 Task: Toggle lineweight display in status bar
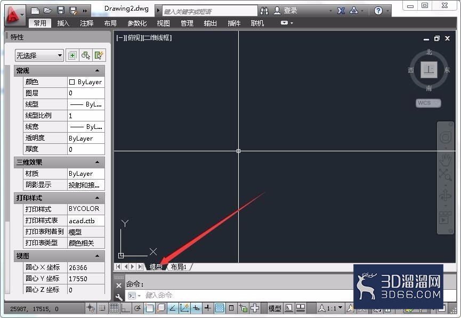[x=207, y=308]
